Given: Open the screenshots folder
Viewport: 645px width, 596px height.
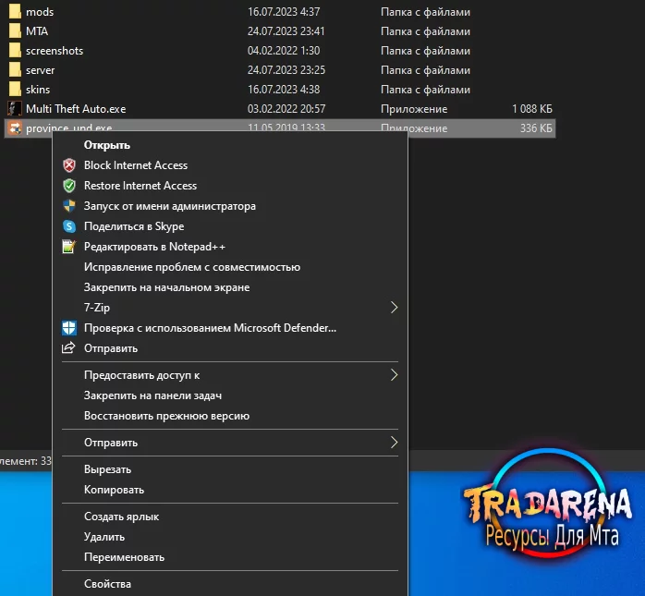Looking at the screenshot, I should (x=55, y=51).
